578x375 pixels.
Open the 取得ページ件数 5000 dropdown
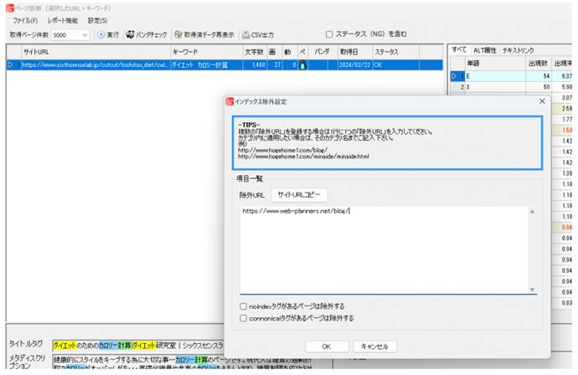(85, 35)
